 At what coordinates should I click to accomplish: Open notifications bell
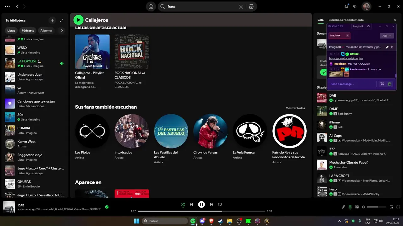pyautogui.click(x=346, y=6)
